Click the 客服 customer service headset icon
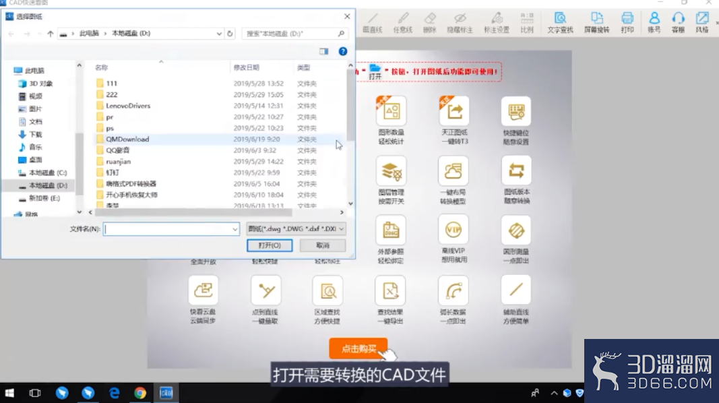The height and width of the screenshot is (403, 719). pos(678,23)
